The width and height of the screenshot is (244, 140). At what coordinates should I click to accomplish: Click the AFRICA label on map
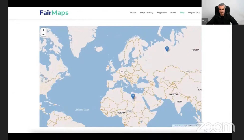coord(129,111)
